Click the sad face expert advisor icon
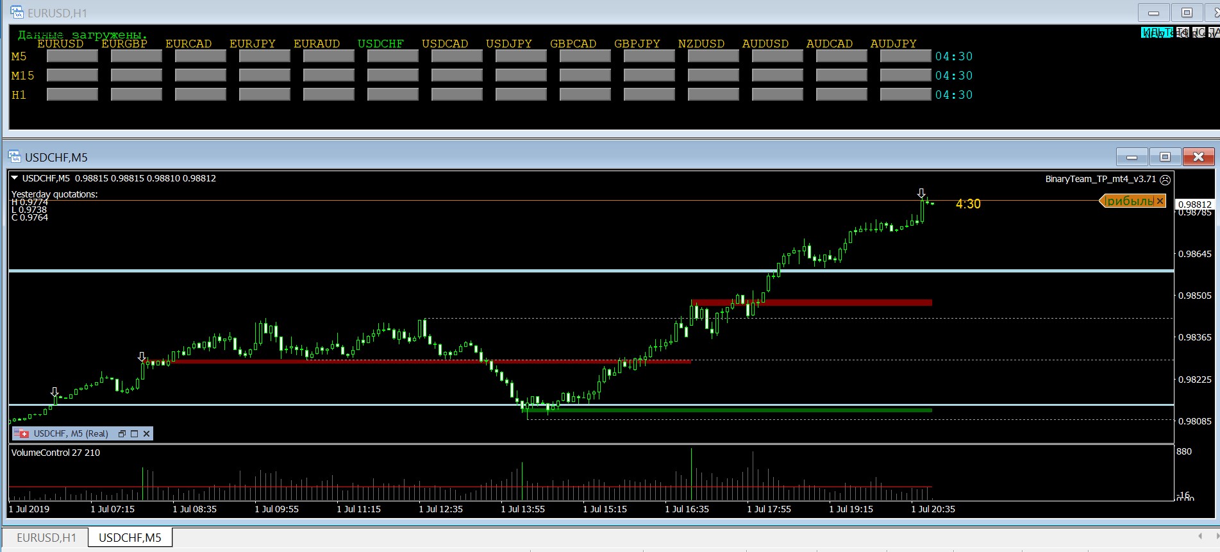The image size is (1220, 552). tap(1166, 180)
